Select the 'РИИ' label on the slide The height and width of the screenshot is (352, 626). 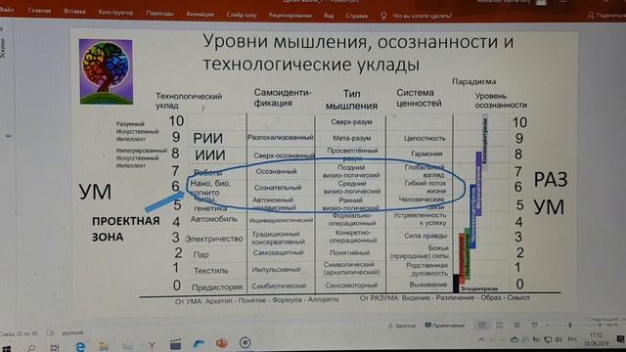point(208,138)
